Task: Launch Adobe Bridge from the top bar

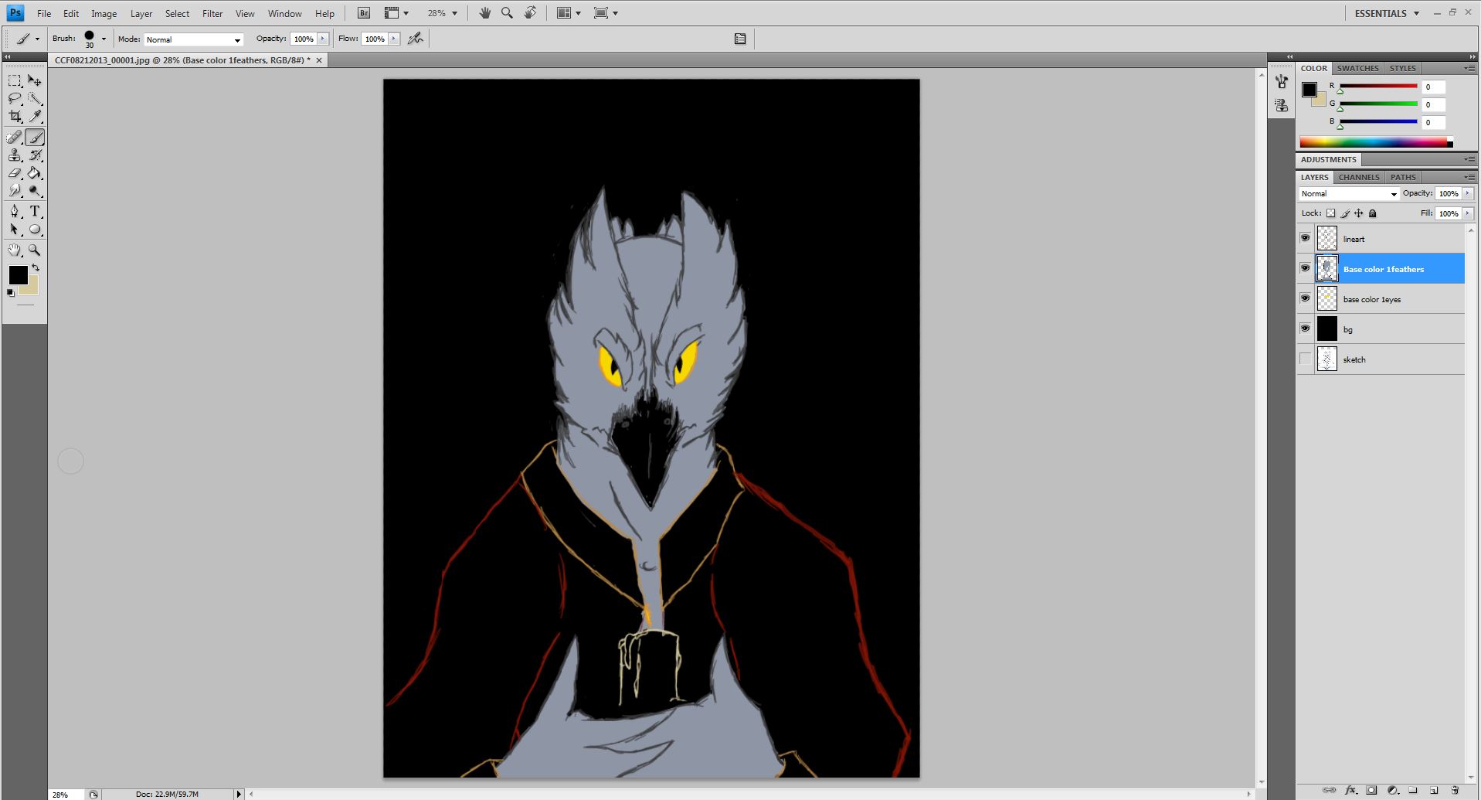Action: pyautogui.click(x=363, y=13)
